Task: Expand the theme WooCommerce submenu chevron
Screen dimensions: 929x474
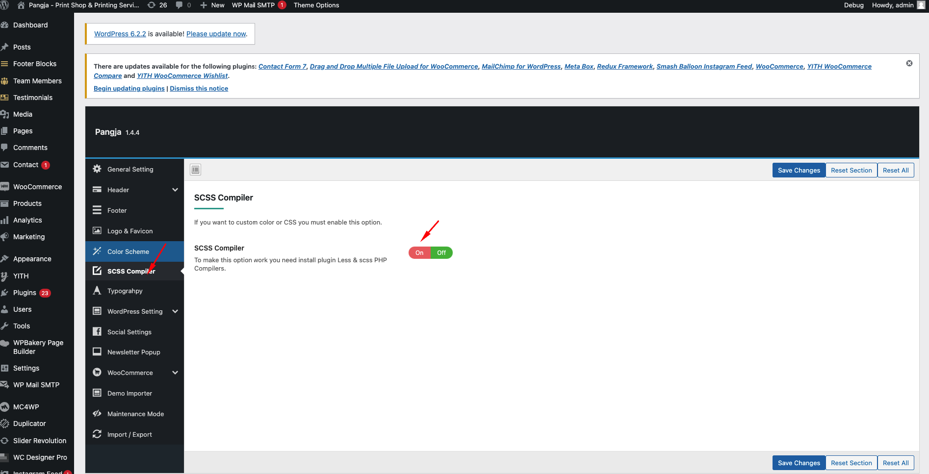Action: (175, 373)
